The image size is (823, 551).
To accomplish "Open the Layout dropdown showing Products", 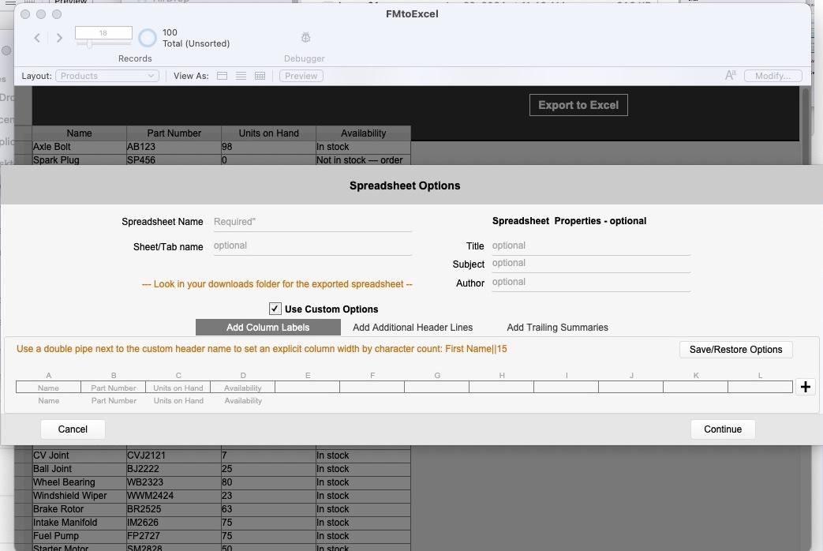I will tap(107, 75).
